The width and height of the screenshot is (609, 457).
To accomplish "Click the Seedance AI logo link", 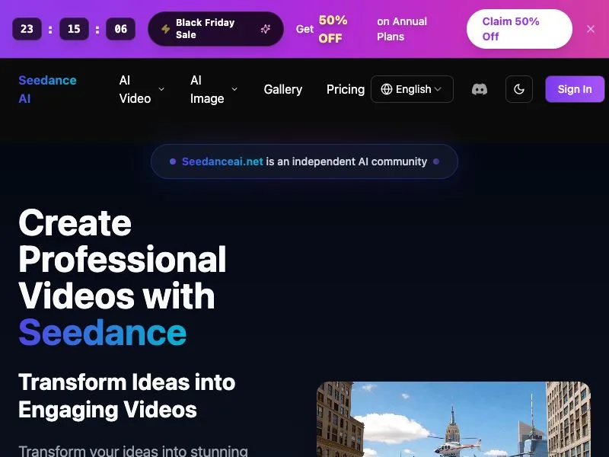I will [47, 89].
